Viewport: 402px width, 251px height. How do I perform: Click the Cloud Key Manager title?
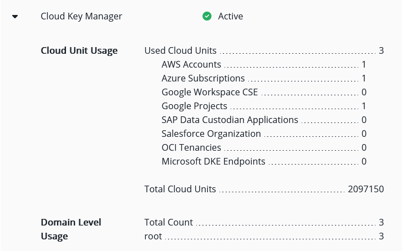click(82, 16)
